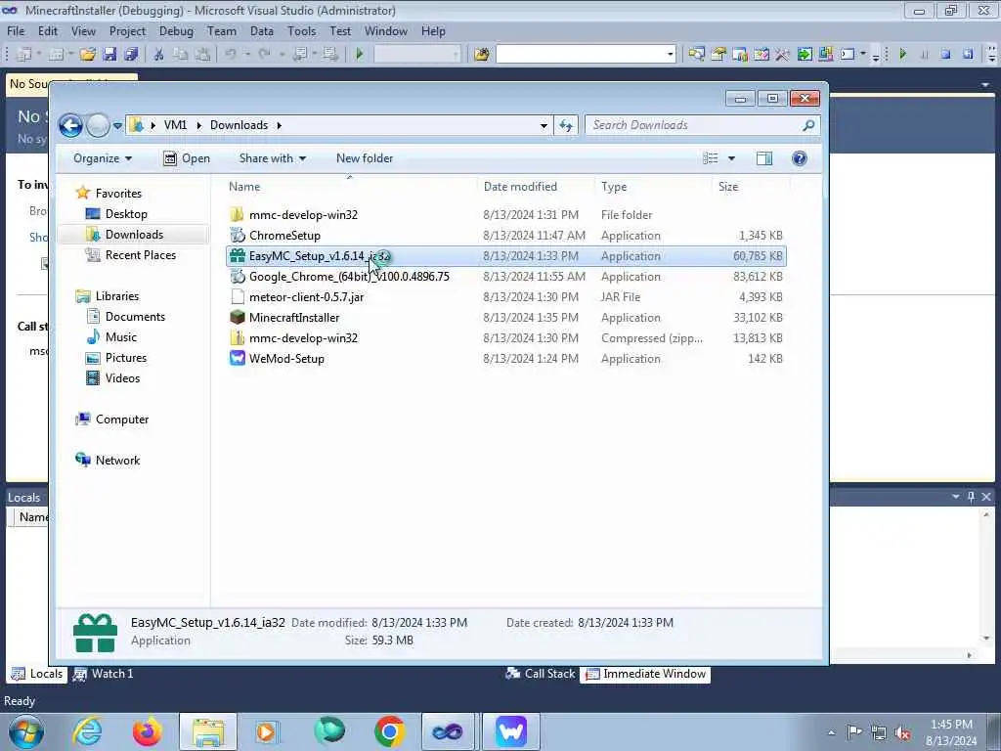Switch to Call Stack tab
This screenshot has height=751, width=1001.
[540, 674]
